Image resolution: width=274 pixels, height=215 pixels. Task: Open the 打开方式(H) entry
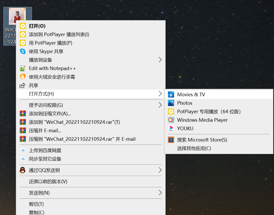91,94
